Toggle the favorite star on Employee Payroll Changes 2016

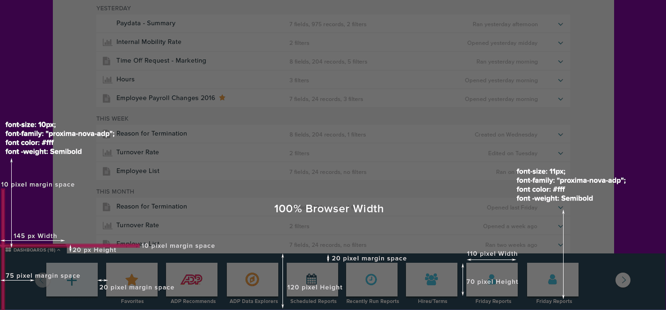[x=223, y=98]
